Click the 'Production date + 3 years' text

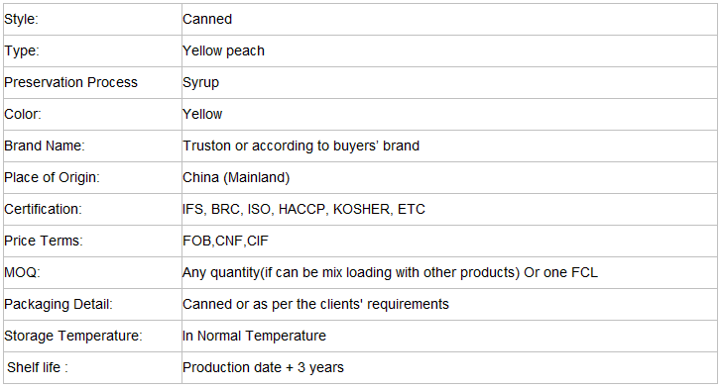click(263, 368)
